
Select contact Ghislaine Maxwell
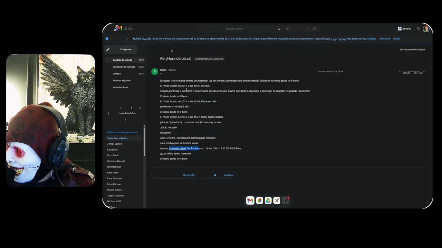coord(116,161)
